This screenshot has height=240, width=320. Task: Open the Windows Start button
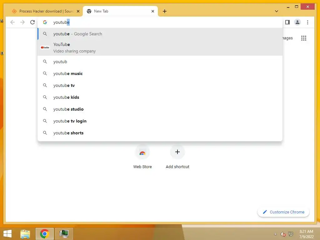7,234
